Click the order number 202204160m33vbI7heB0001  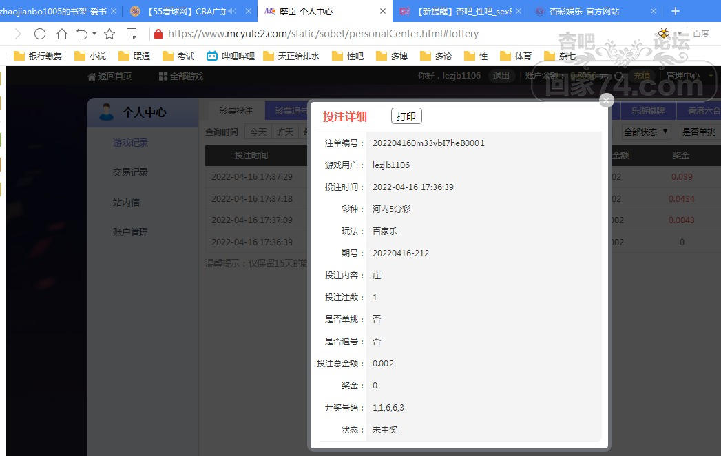click(x=428, y=143)
